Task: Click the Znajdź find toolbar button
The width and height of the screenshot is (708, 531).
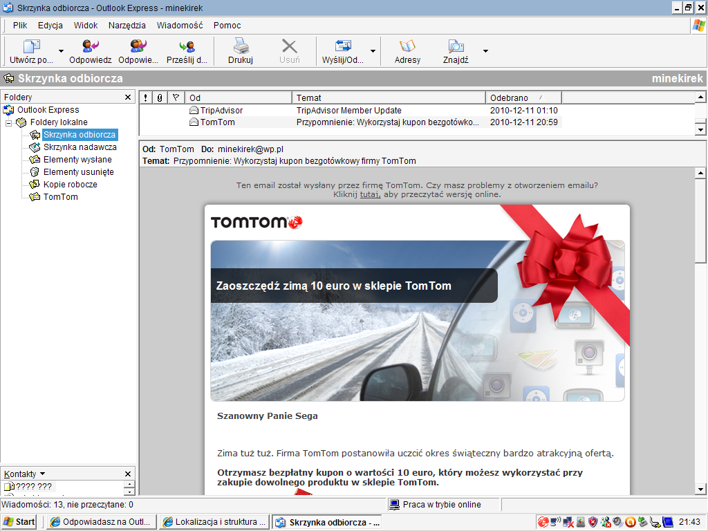Action: (x=456, y=51)
